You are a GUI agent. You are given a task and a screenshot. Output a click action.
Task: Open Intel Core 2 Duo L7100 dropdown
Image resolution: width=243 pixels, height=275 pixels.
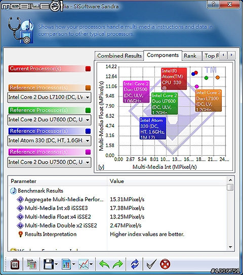[x=49, y=98]
